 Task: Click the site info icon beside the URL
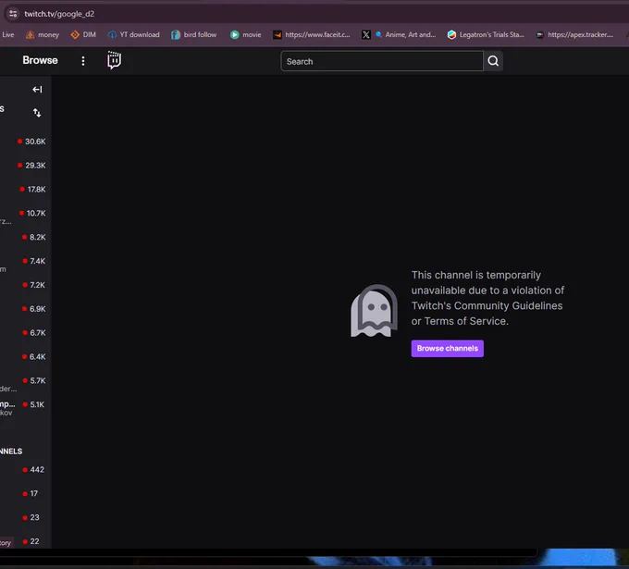[13, 14]
